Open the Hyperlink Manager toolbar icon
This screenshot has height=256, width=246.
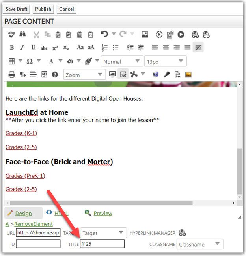[195, 35]
